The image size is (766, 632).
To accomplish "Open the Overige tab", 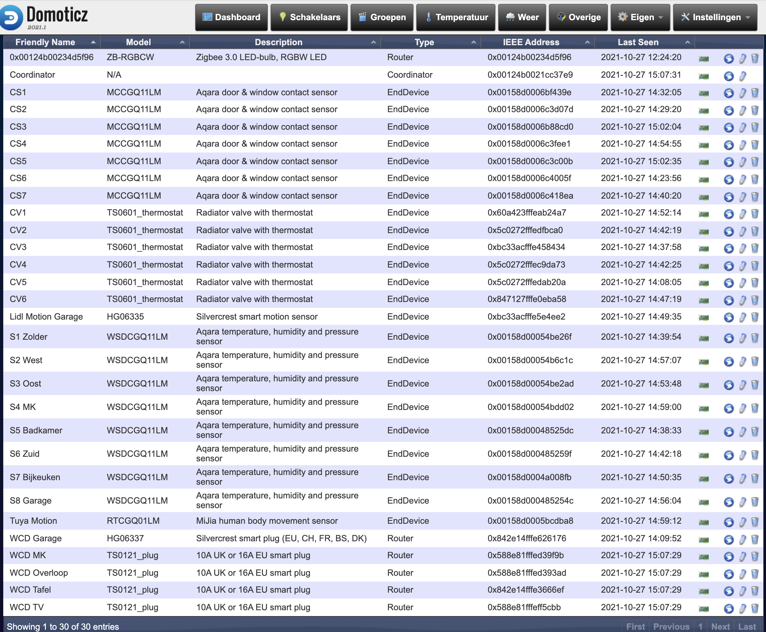I will point(578,17).
